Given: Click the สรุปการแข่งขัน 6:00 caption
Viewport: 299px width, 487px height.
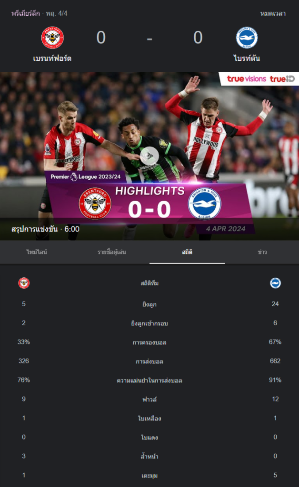Looking at the screenshot, I should [45, 229].
